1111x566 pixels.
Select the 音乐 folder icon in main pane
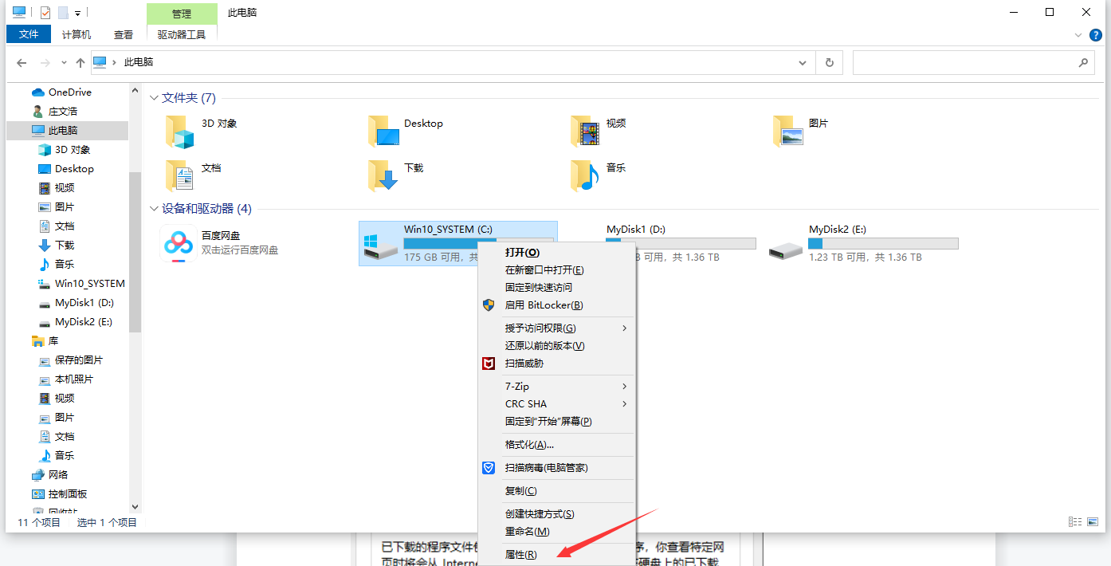586,176
